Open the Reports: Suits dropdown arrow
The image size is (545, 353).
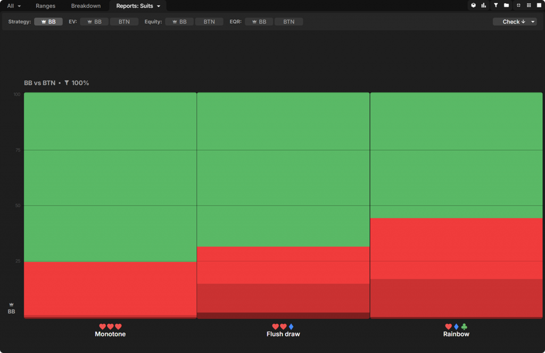pos(159,6)
